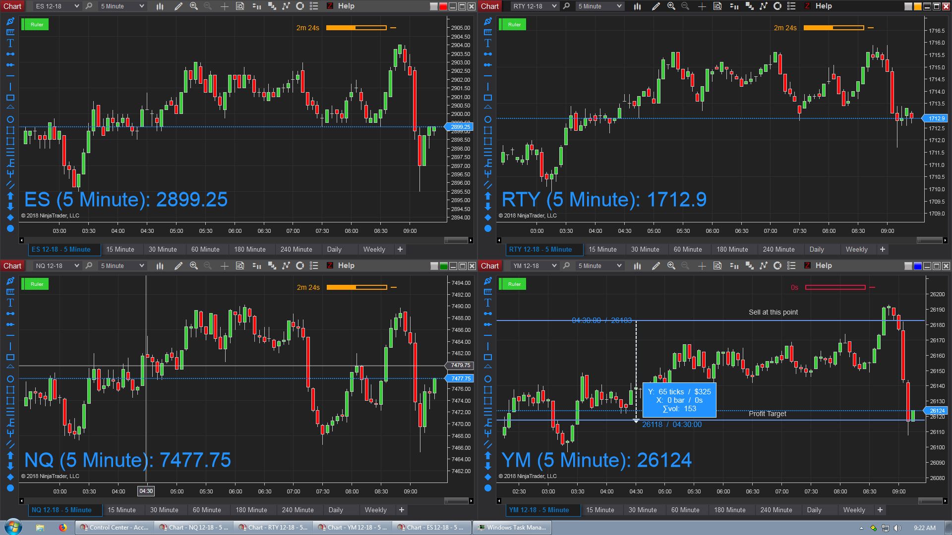Switch to the 60 Minute tab in ES chart

point(205,249)
